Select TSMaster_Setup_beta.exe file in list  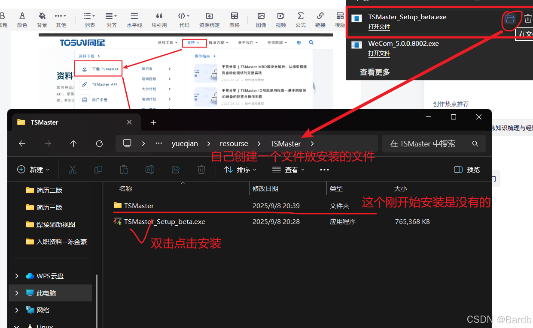pyautogui.click(x=164, y=222)
